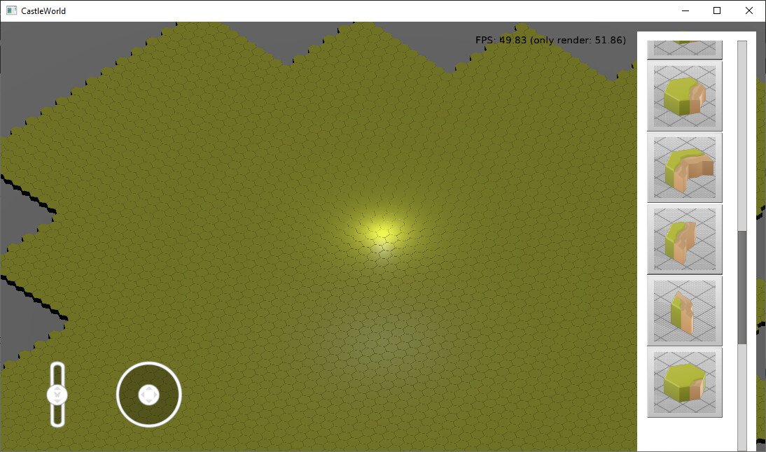Viewport: 766px width, 452px height.
Task: Select the bottom-most hex tile in palette
Action: pos(684,382)
